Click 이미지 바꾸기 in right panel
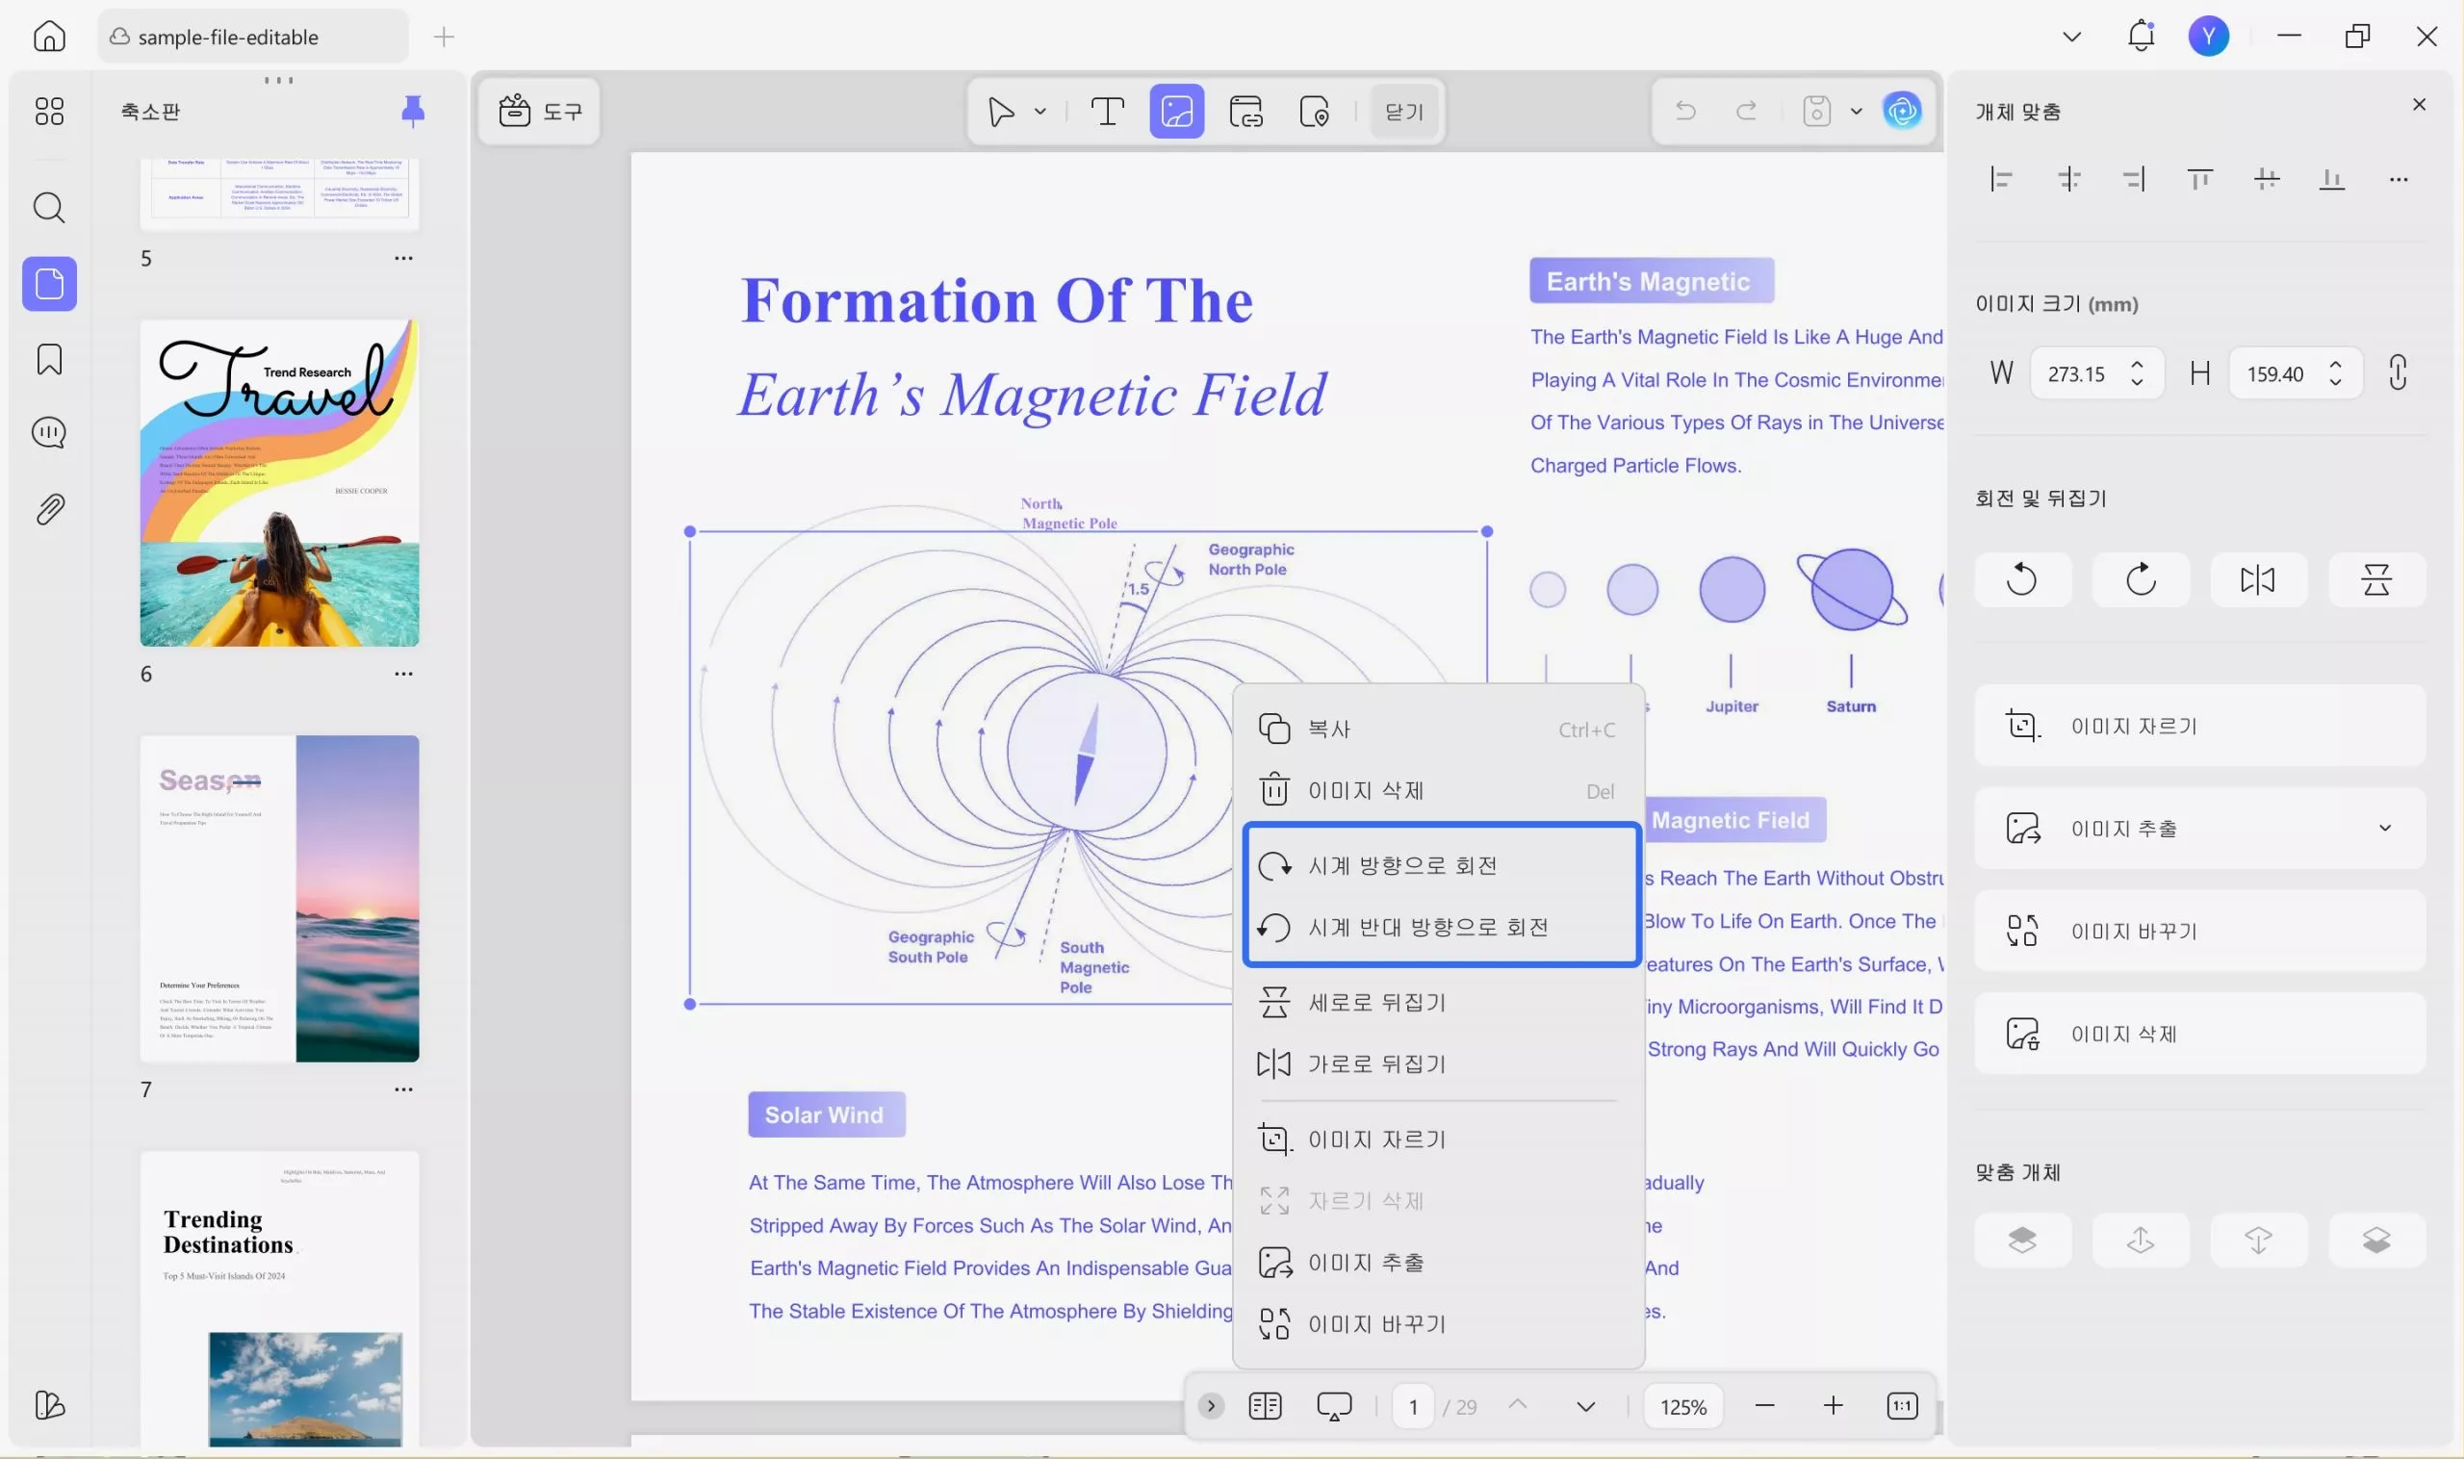This screenshot has width=2464, height=1459. (x=2199, y=930)
